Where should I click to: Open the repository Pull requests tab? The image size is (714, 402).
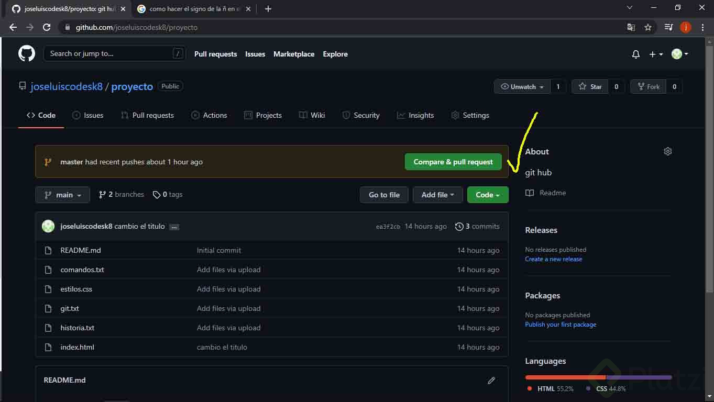[x=147, y=115]
